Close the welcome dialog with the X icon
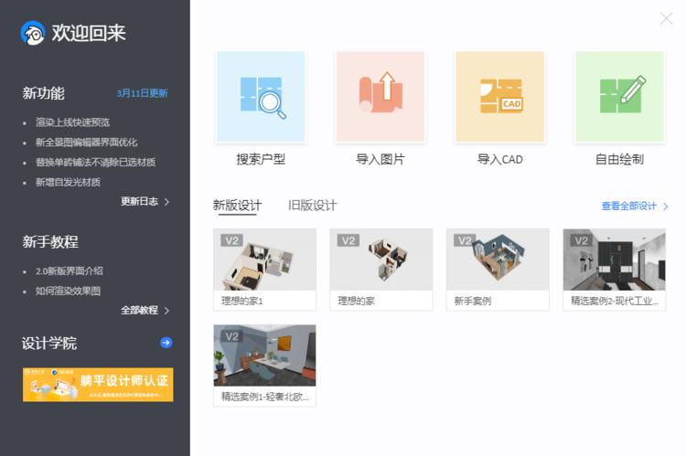The width and height of the screenshot is (686, 456). pyautogui.click(x=666, y=18)
